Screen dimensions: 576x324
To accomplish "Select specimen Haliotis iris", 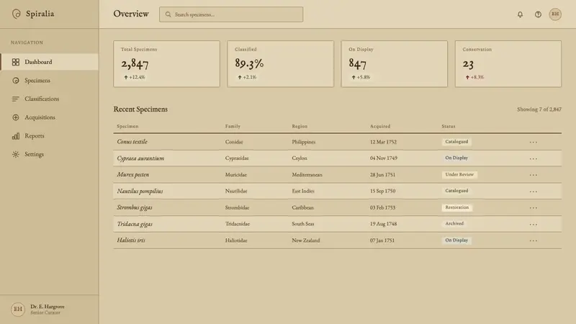I will coord(131,240).
